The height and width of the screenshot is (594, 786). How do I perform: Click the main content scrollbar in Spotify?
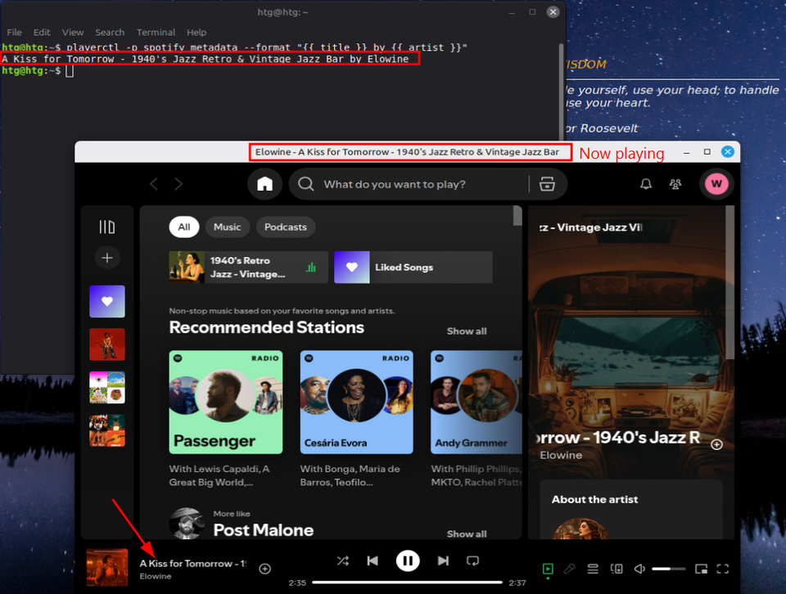pyautogui.click(x=517, y=216)
